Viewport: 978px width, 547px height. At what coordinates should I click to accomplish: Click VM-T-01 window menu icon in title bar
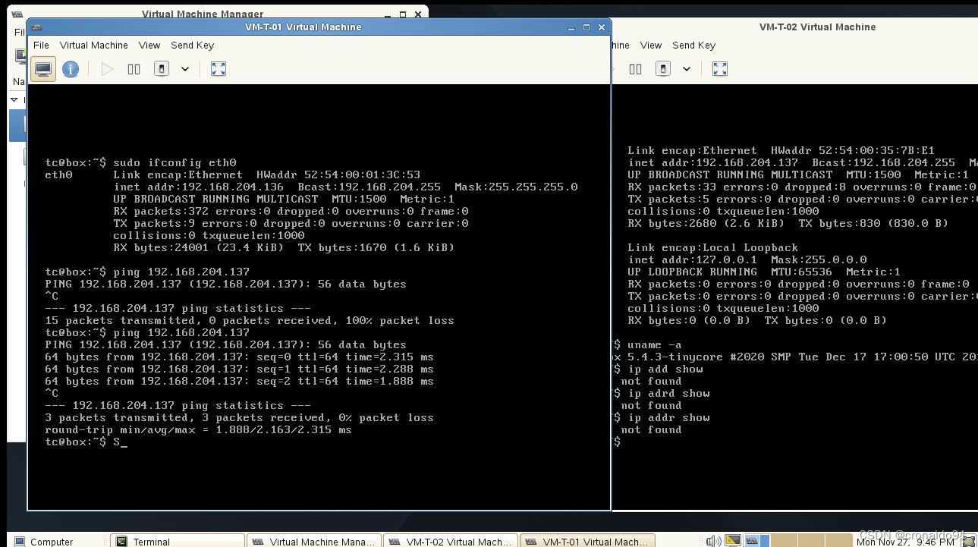click(x=37, y=27)
